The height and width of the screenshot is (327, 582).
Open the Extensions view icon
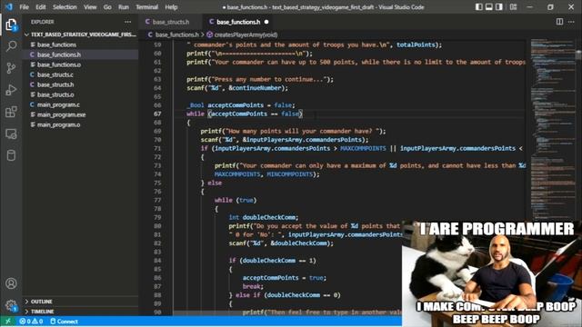click(11, 112)
